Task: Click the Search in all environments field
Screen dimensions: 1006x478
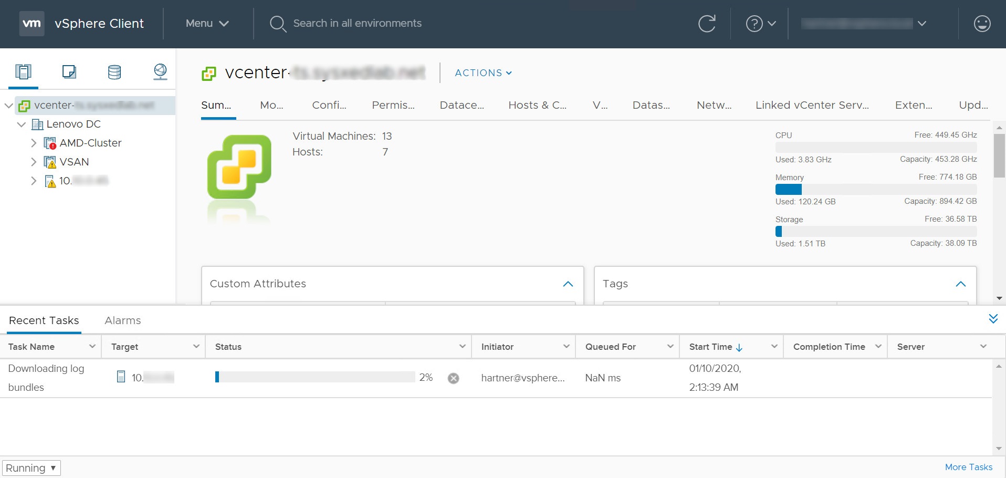Action: pos(357,24)
